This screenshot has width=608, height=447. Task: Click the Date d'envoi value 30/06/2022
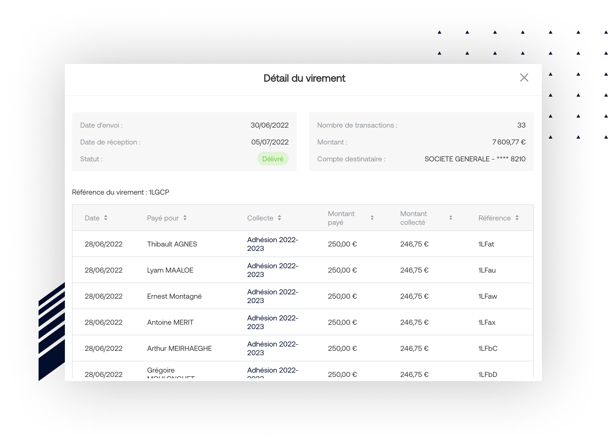click(269, 125)
